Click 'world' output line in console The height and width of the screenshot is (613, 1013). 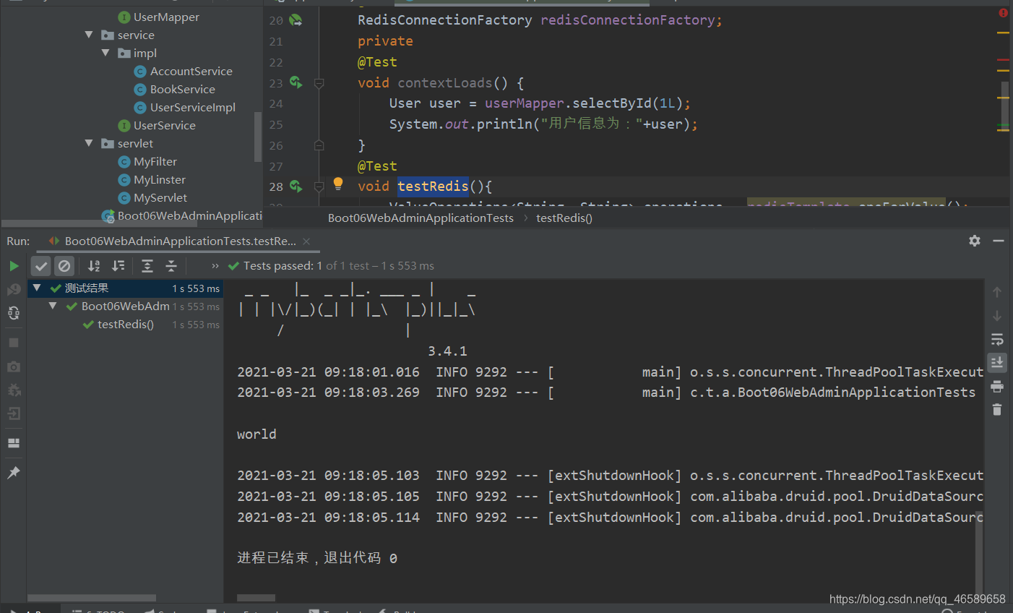click(257, 434)
